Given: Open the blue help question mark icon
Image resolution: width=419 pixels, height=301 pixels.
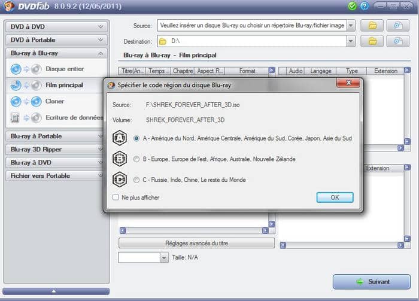Looking at the screenshot, I should (365, 6).
